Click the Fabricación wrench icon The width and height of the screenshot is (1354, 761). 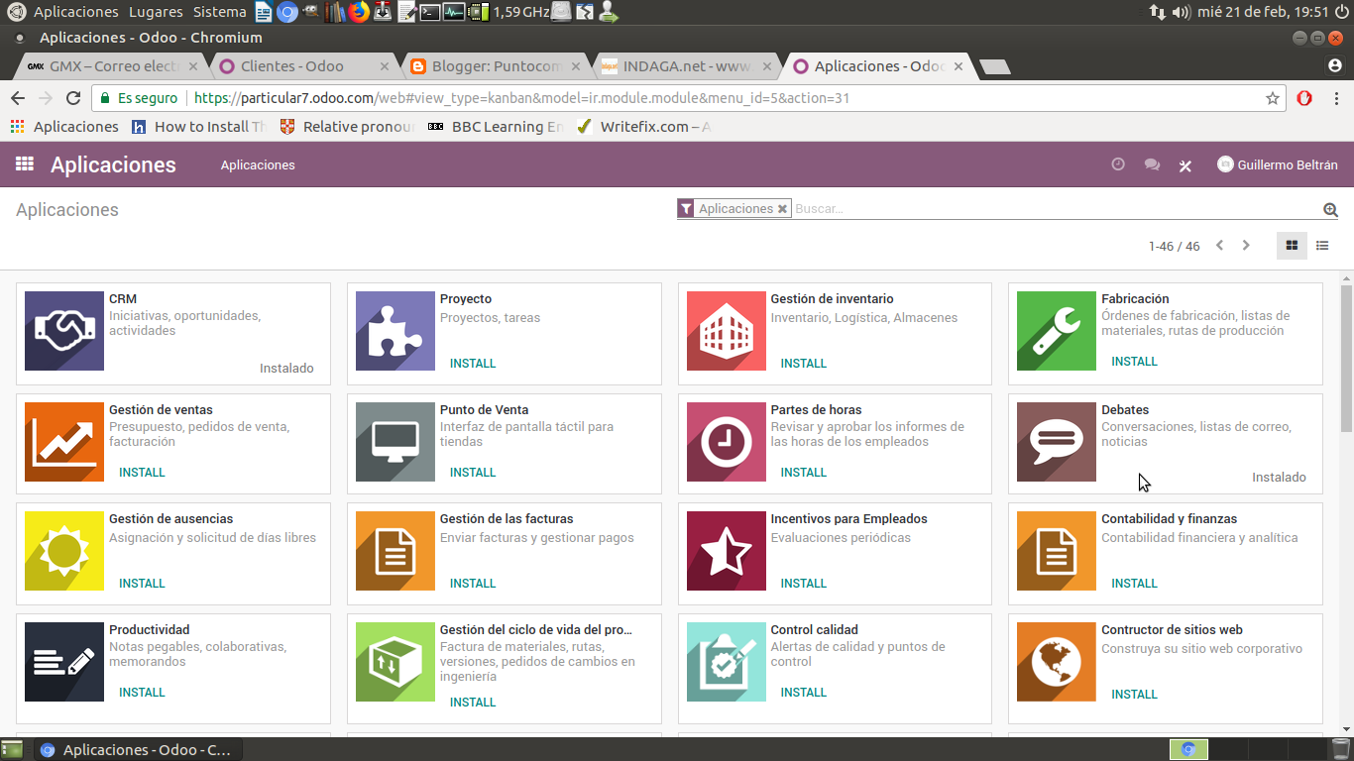1057,331
